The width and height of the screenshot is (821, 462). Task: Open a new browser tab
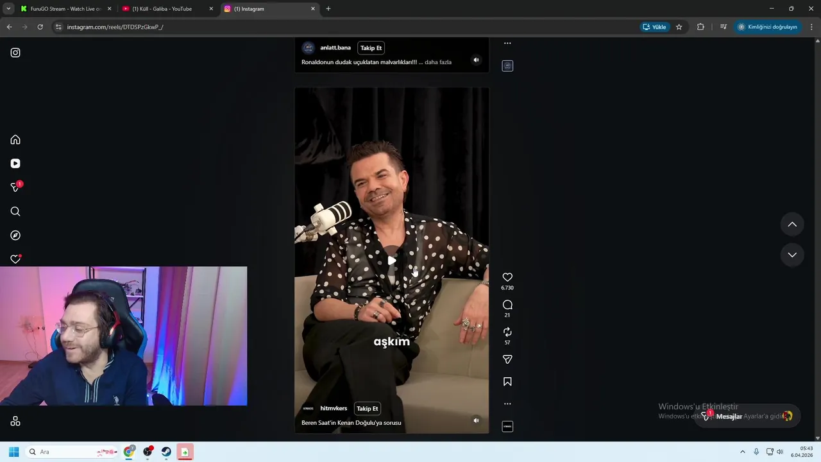point(328,9)
